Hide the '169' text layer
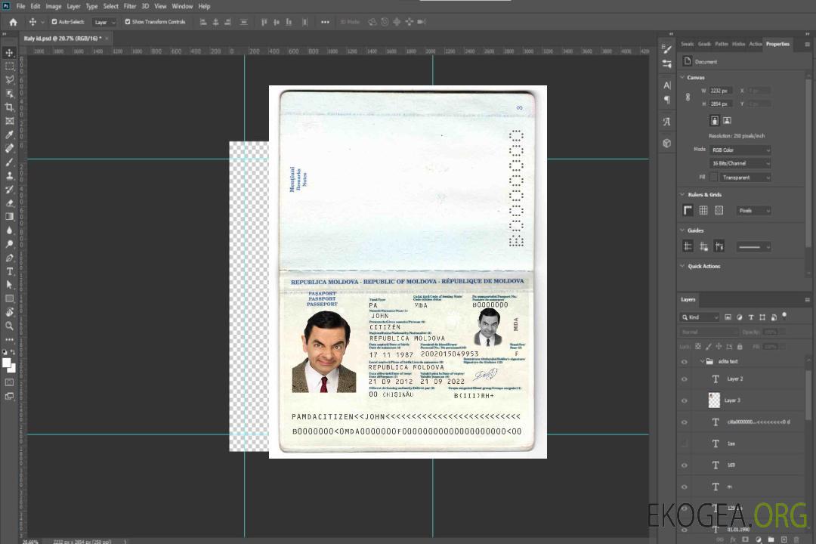The width and height of the screenshot is (816, 544). pyautogui.click(x=685, y=465)
